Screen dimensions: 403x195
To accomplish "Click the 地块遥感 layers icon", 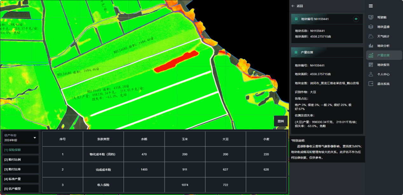I will pyautogui.click(x=371, y=27).
